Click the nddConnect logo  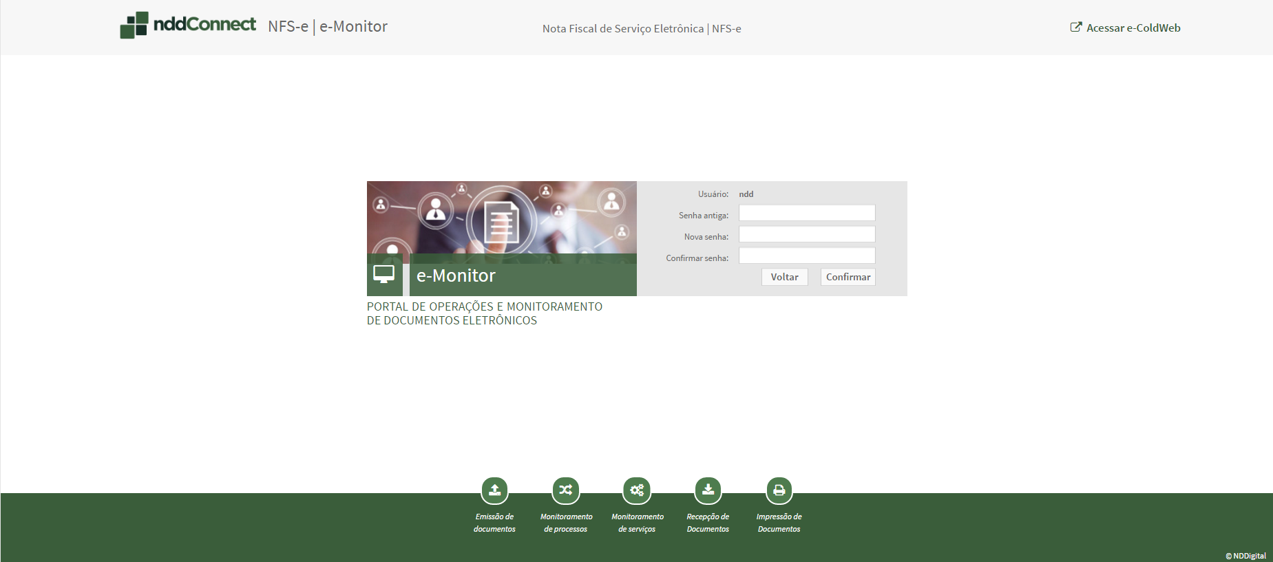tap(188, 25)
